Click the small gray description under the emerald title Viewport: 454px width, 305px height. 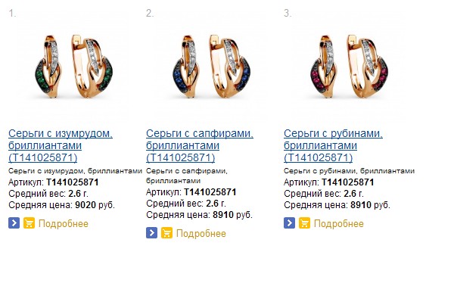75,171
